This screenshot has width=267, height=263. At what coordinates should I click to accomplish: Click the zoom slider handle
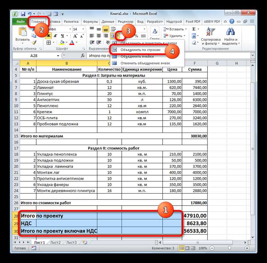click(x=230, y=248)
